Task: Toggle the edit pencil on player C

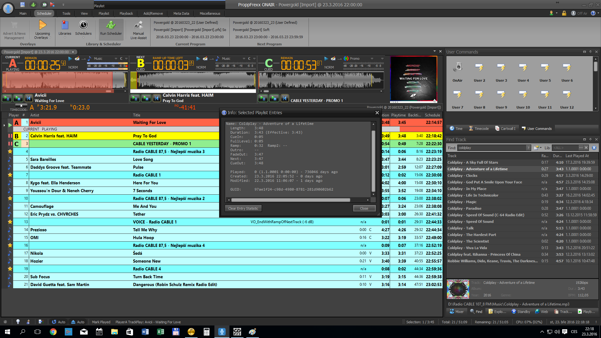Action: [x=333, y=59]
